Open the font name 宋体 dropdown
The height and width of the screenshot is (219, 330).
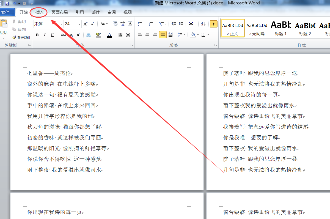(62, 24)
